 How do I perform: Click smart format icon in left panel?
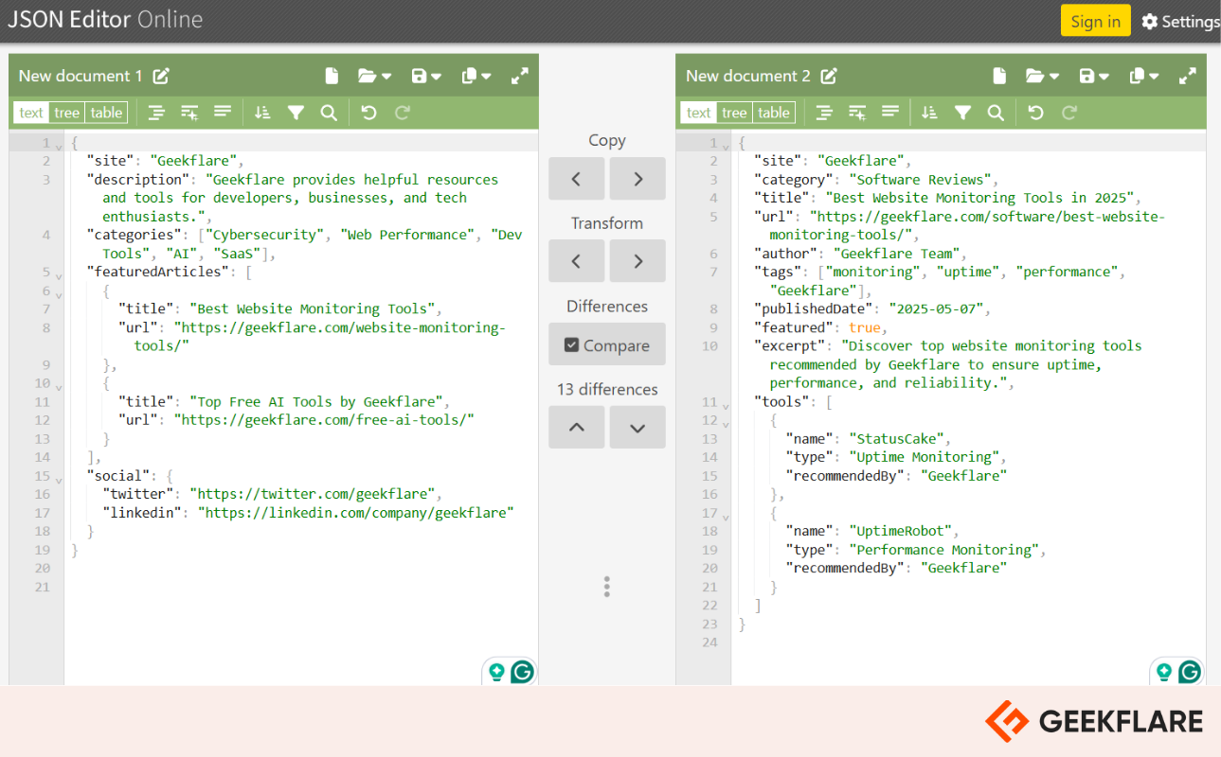point(189,113)
